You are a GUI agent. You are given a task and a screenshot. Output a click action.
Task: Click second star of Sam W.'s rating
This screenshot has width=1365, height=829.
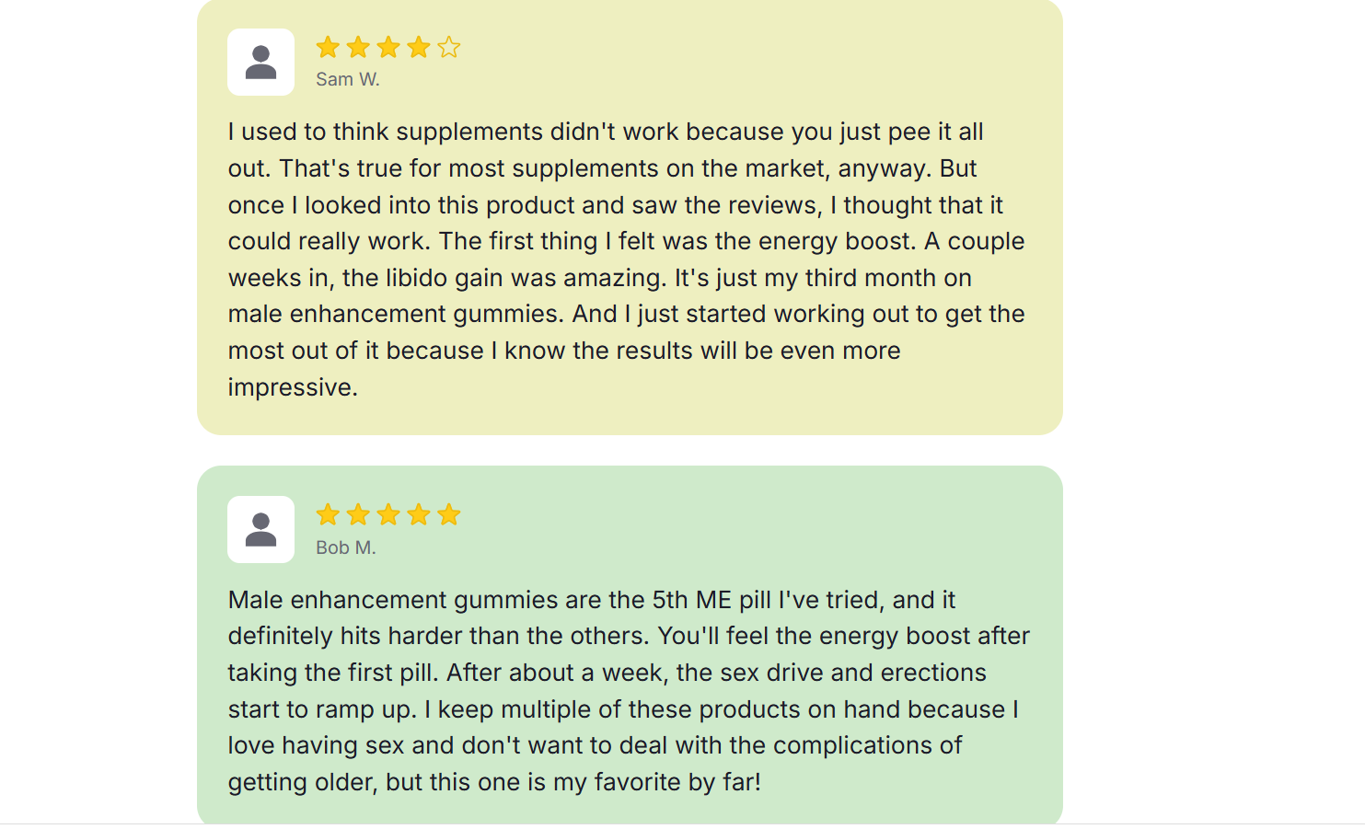(x=358, y=47)
